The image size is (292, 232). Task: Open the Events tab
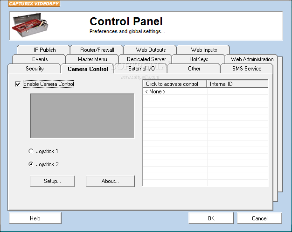pyautogui.click(x=39, y=59)
